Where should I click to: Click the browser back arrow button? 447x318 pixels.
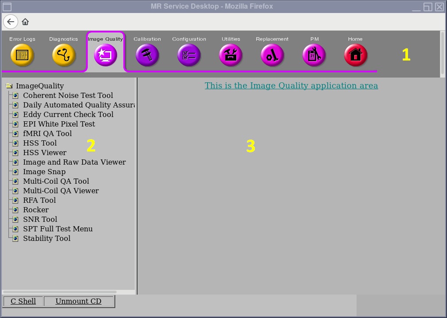tap(11, 22)
